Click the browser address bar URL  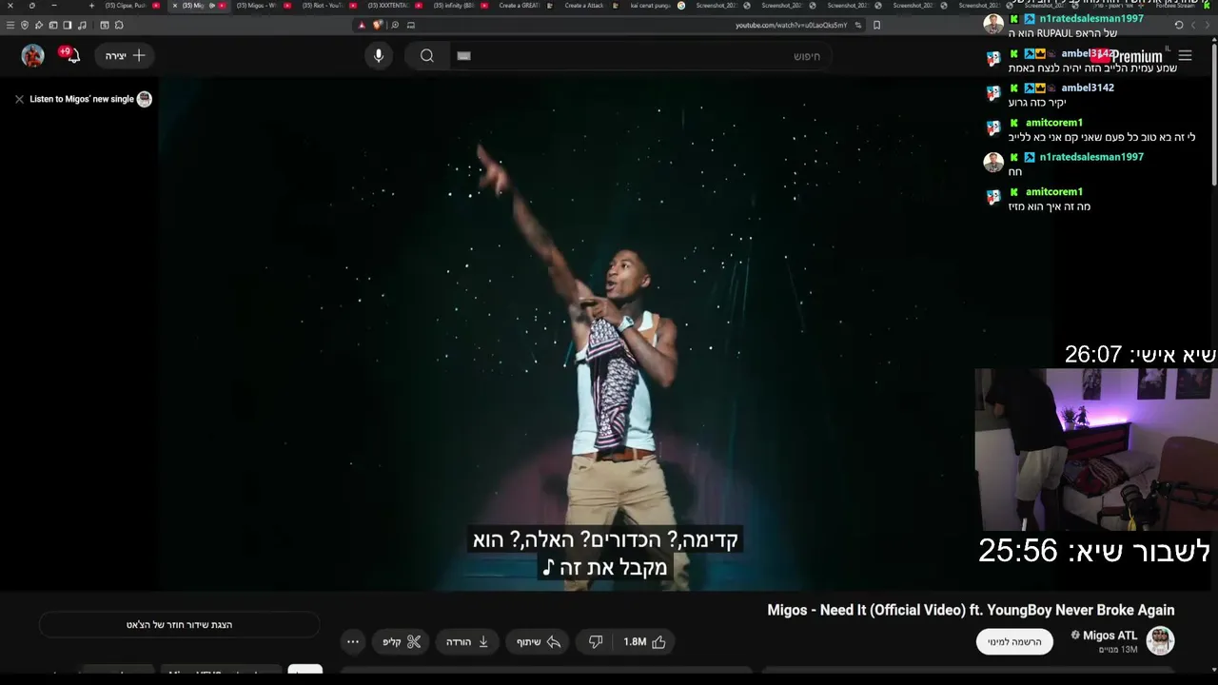(791, 26)
